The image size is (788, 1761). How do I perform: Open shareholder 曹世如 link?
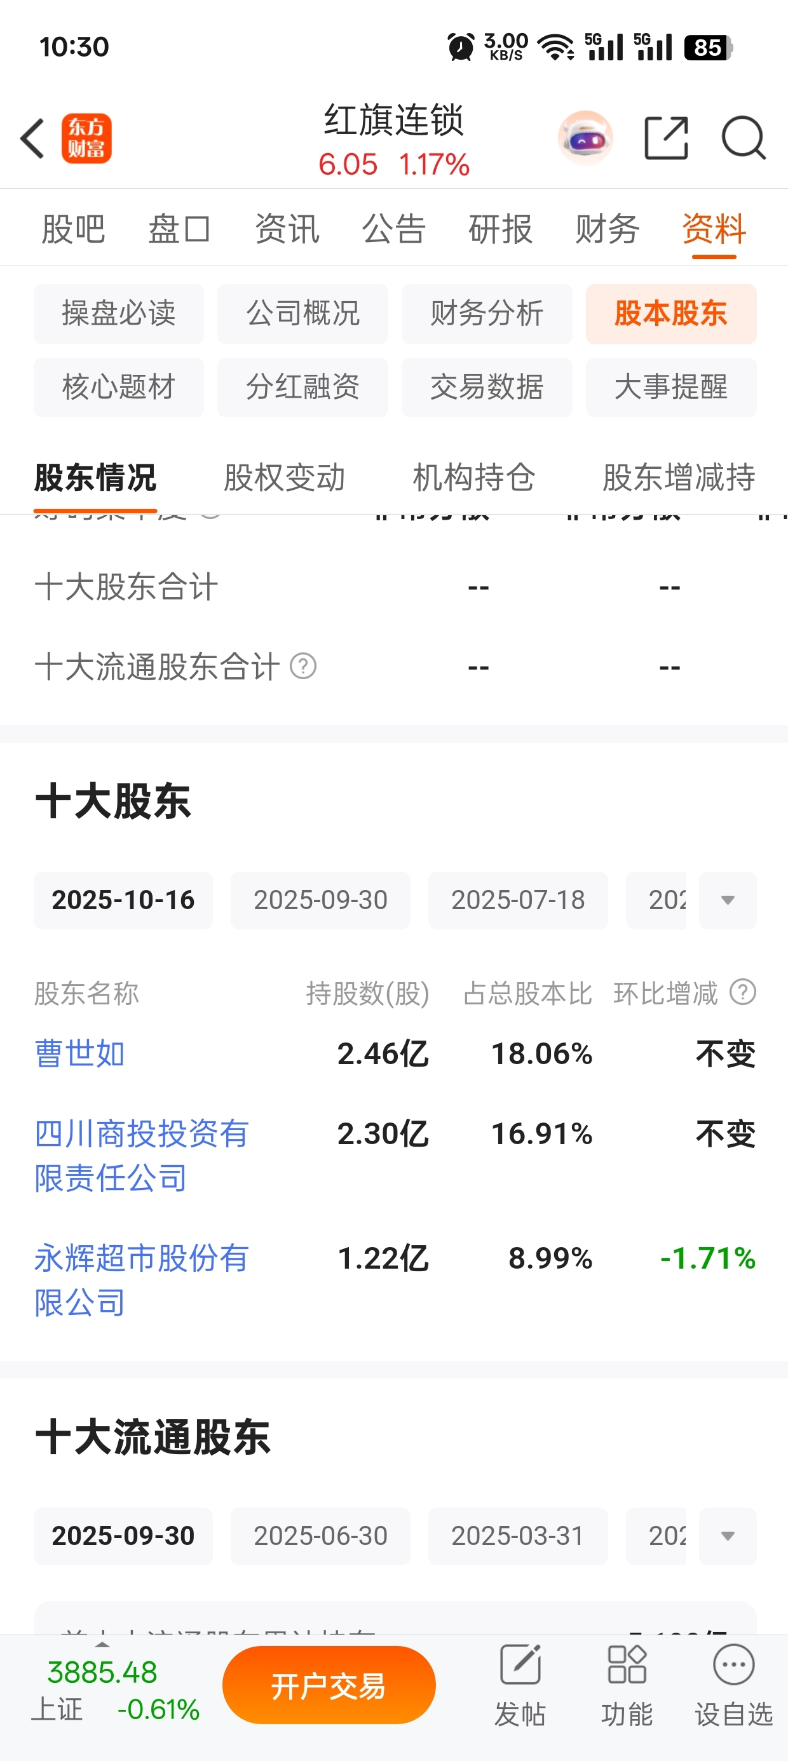[x=79, y=1053]
